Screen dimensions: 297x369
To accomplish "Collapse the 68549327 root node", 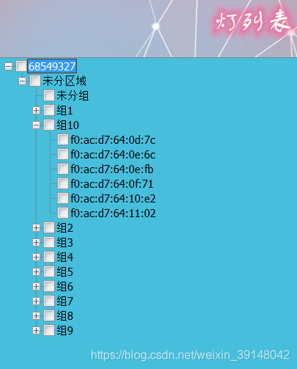I will click(x=8, y=66).
